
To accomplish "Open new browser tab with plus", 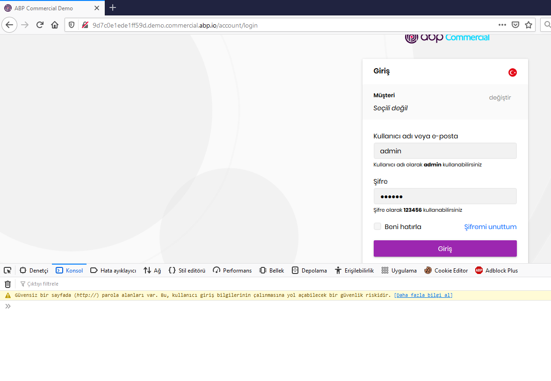I will click(113, 7).
